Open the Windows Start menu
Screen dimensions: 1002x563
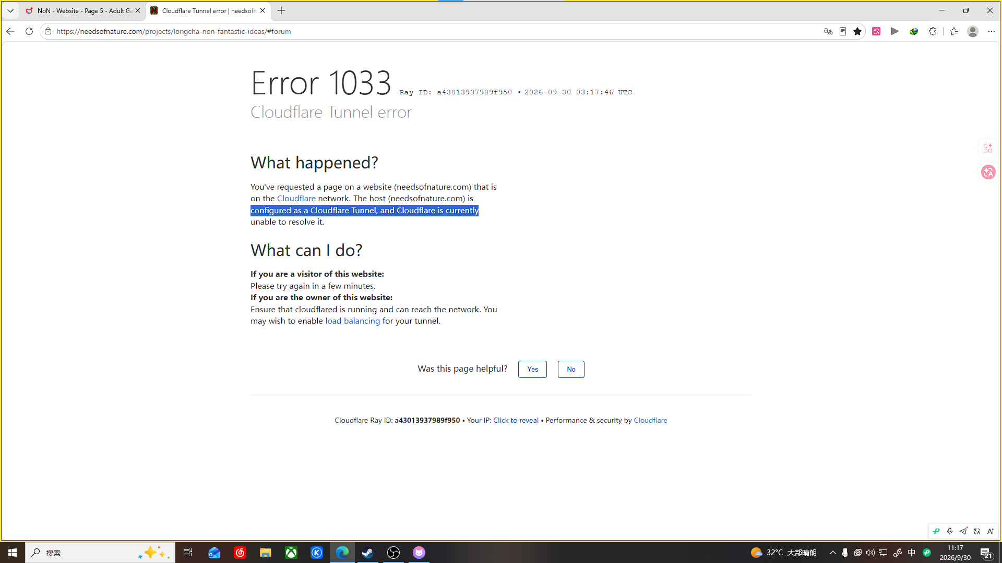13,553
